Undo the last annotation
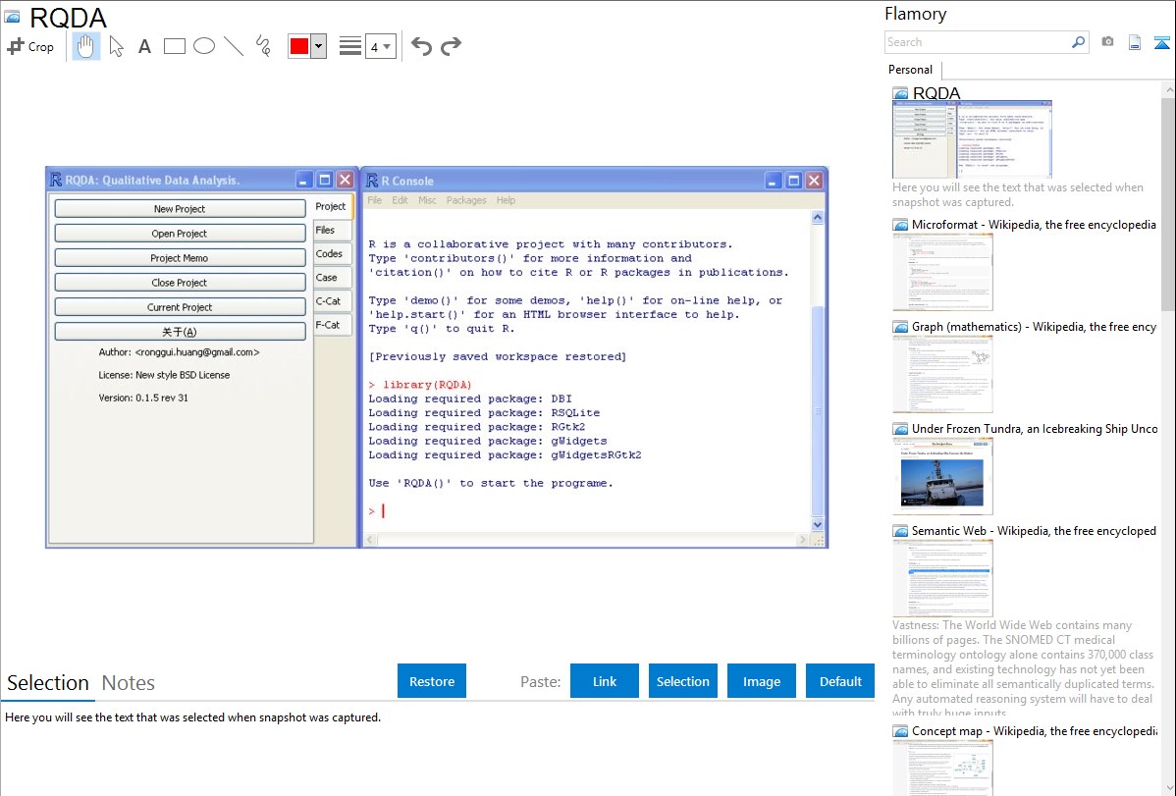 (421, 46)
